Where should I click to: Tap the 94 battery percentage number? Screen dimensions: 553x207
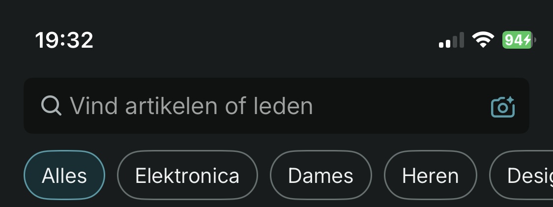click(514, 40)
